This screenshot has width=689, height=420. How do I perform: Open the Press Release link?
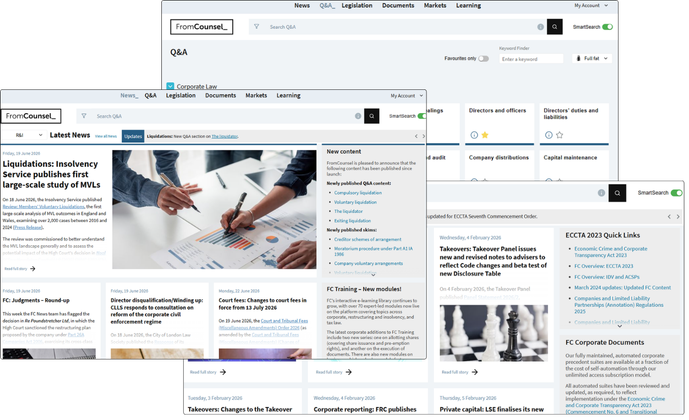[x=28, y=227]
